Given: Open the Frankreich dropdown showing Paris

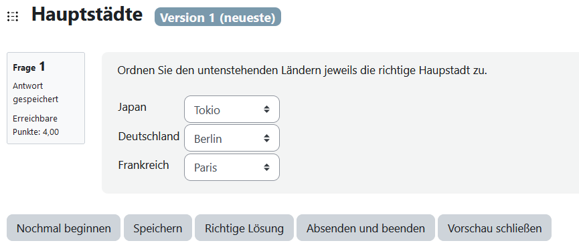Looking at the screenshot, I should 232,168.
